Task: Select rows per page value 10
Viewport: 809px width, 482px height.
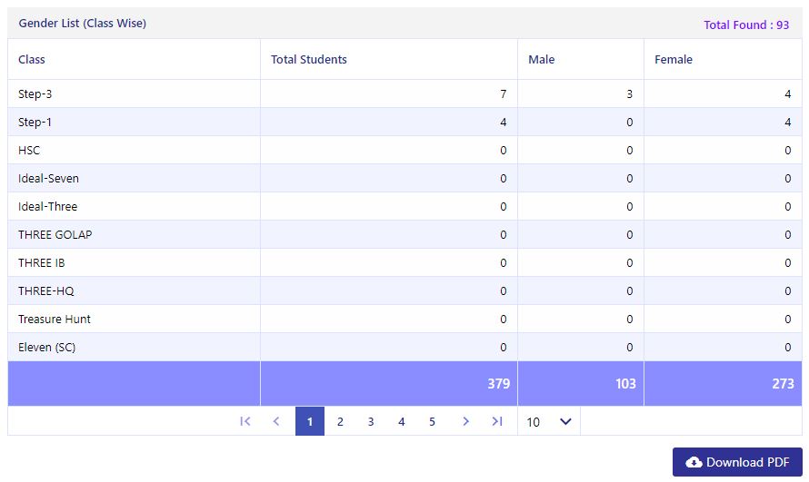Action: point(533,422)
